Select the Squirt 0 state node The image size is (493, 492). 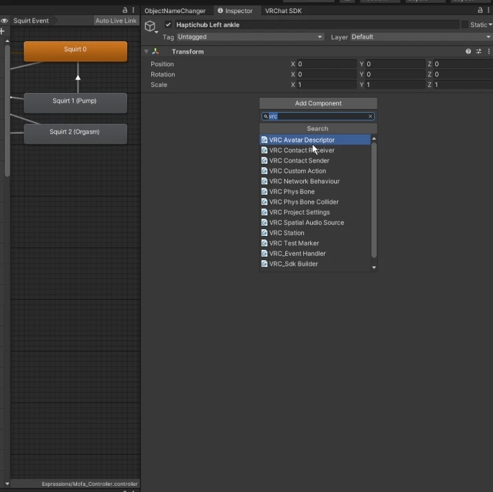pos(76,52)
